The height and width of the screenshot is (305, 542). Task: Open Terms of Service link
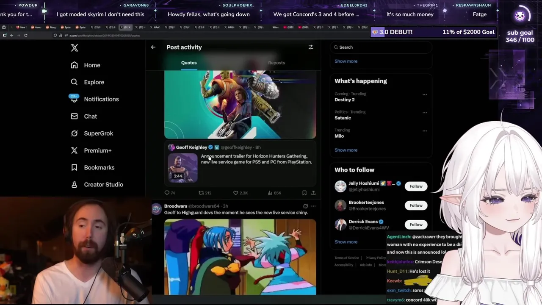(346, 258)
